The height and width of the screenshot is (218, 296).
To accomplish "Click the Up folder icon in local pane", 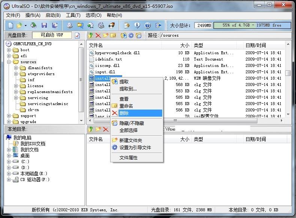I will click(x=91, y=129).
